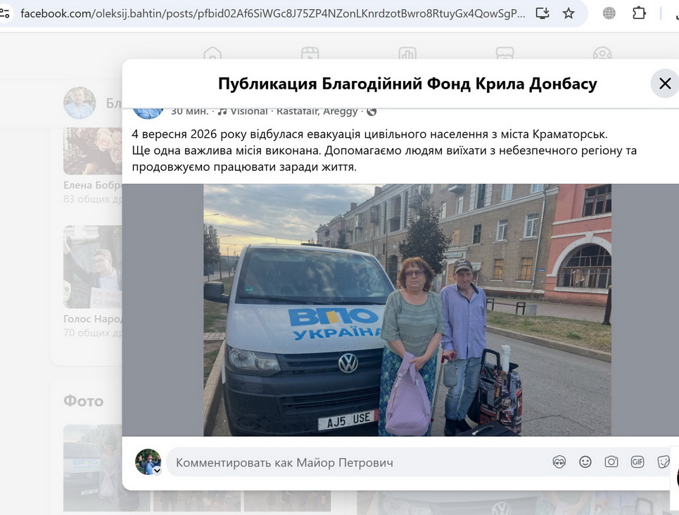Screen dimensions: 679x515
Task: Open the evacuation van photo
Action: click(407, 310)
